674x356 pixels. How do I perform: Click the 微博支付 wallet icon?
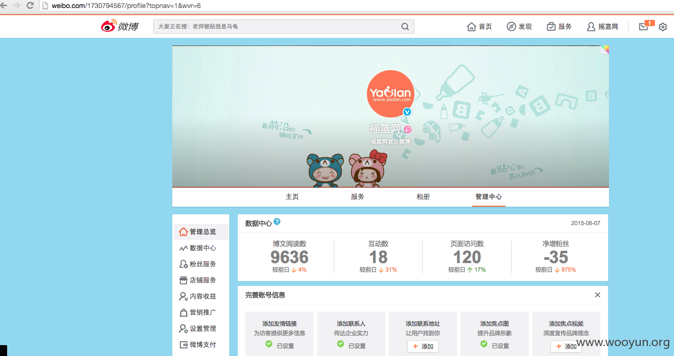click(x=183, y=345)
